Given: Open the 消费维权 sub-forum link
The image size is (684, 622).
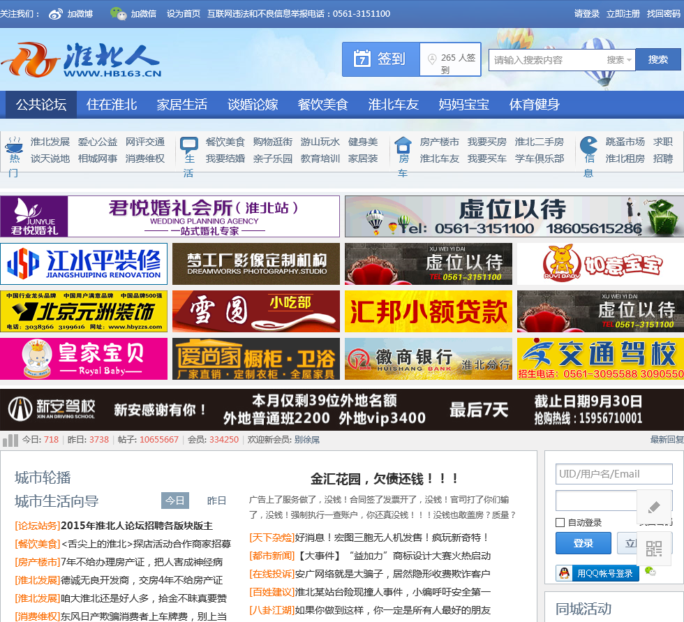Looking at the screenshot, I should 145,158.
